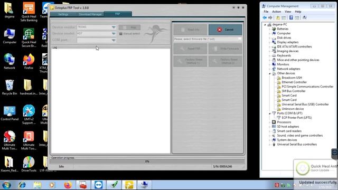Click the firmware file path field
338x190 pixels.
click(205, 39)
